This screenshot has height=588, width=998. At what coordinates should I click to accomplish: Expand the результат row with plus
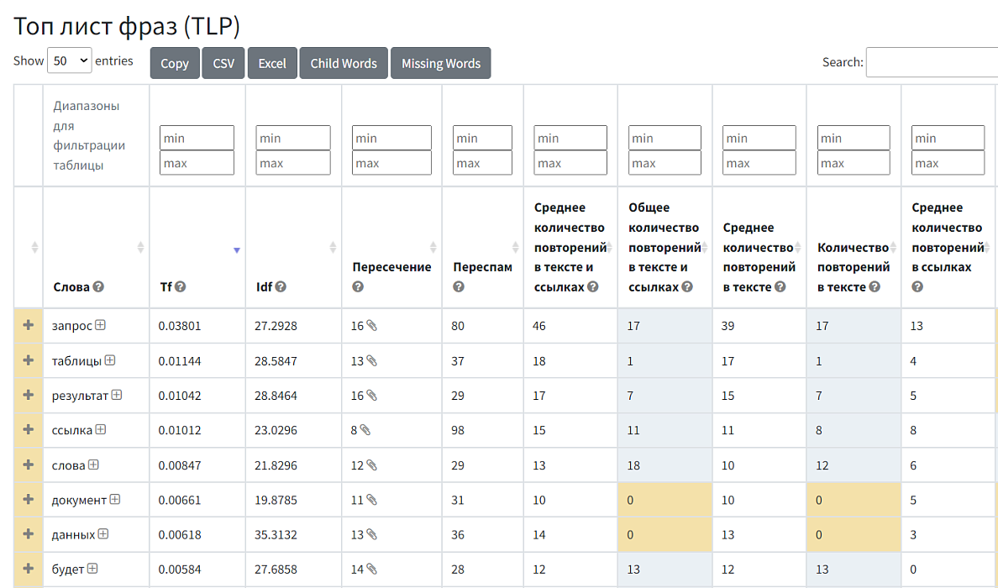pyautogui.click(x=29, y=395)
